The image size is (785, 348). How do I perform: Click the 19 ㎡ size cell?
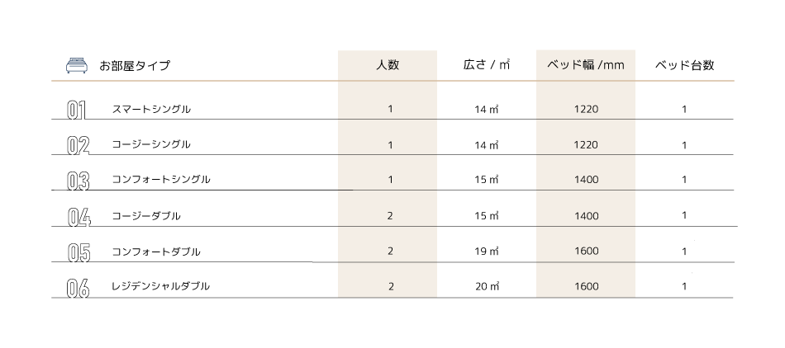tap(487, 252)
